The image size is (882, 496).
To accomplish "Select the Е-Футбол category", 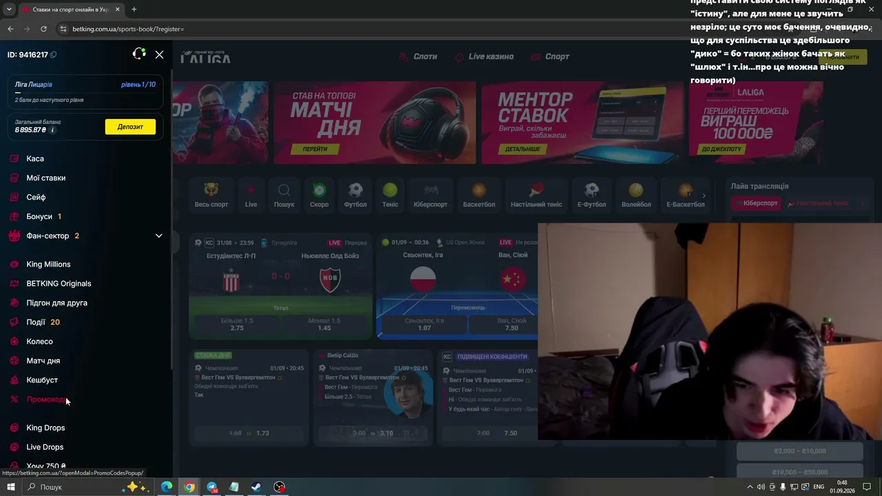I will point(591,194).
